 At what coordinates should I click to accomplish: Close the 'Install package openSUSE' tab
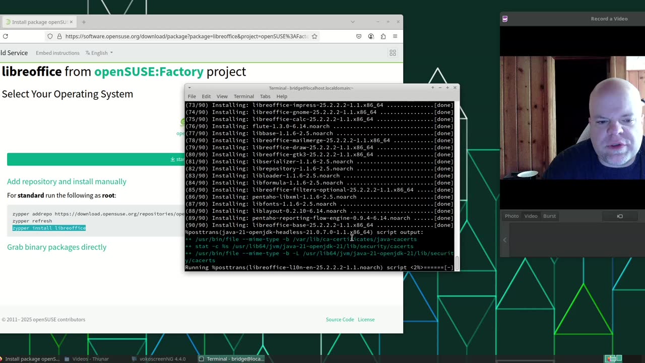pos(71,22)
